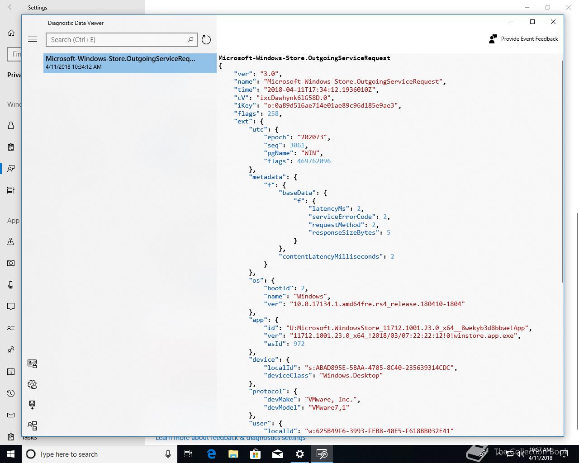Click the bottom feedback icon in viewer sidebar
Screen dimensions: 579x463
coord(32,425)
